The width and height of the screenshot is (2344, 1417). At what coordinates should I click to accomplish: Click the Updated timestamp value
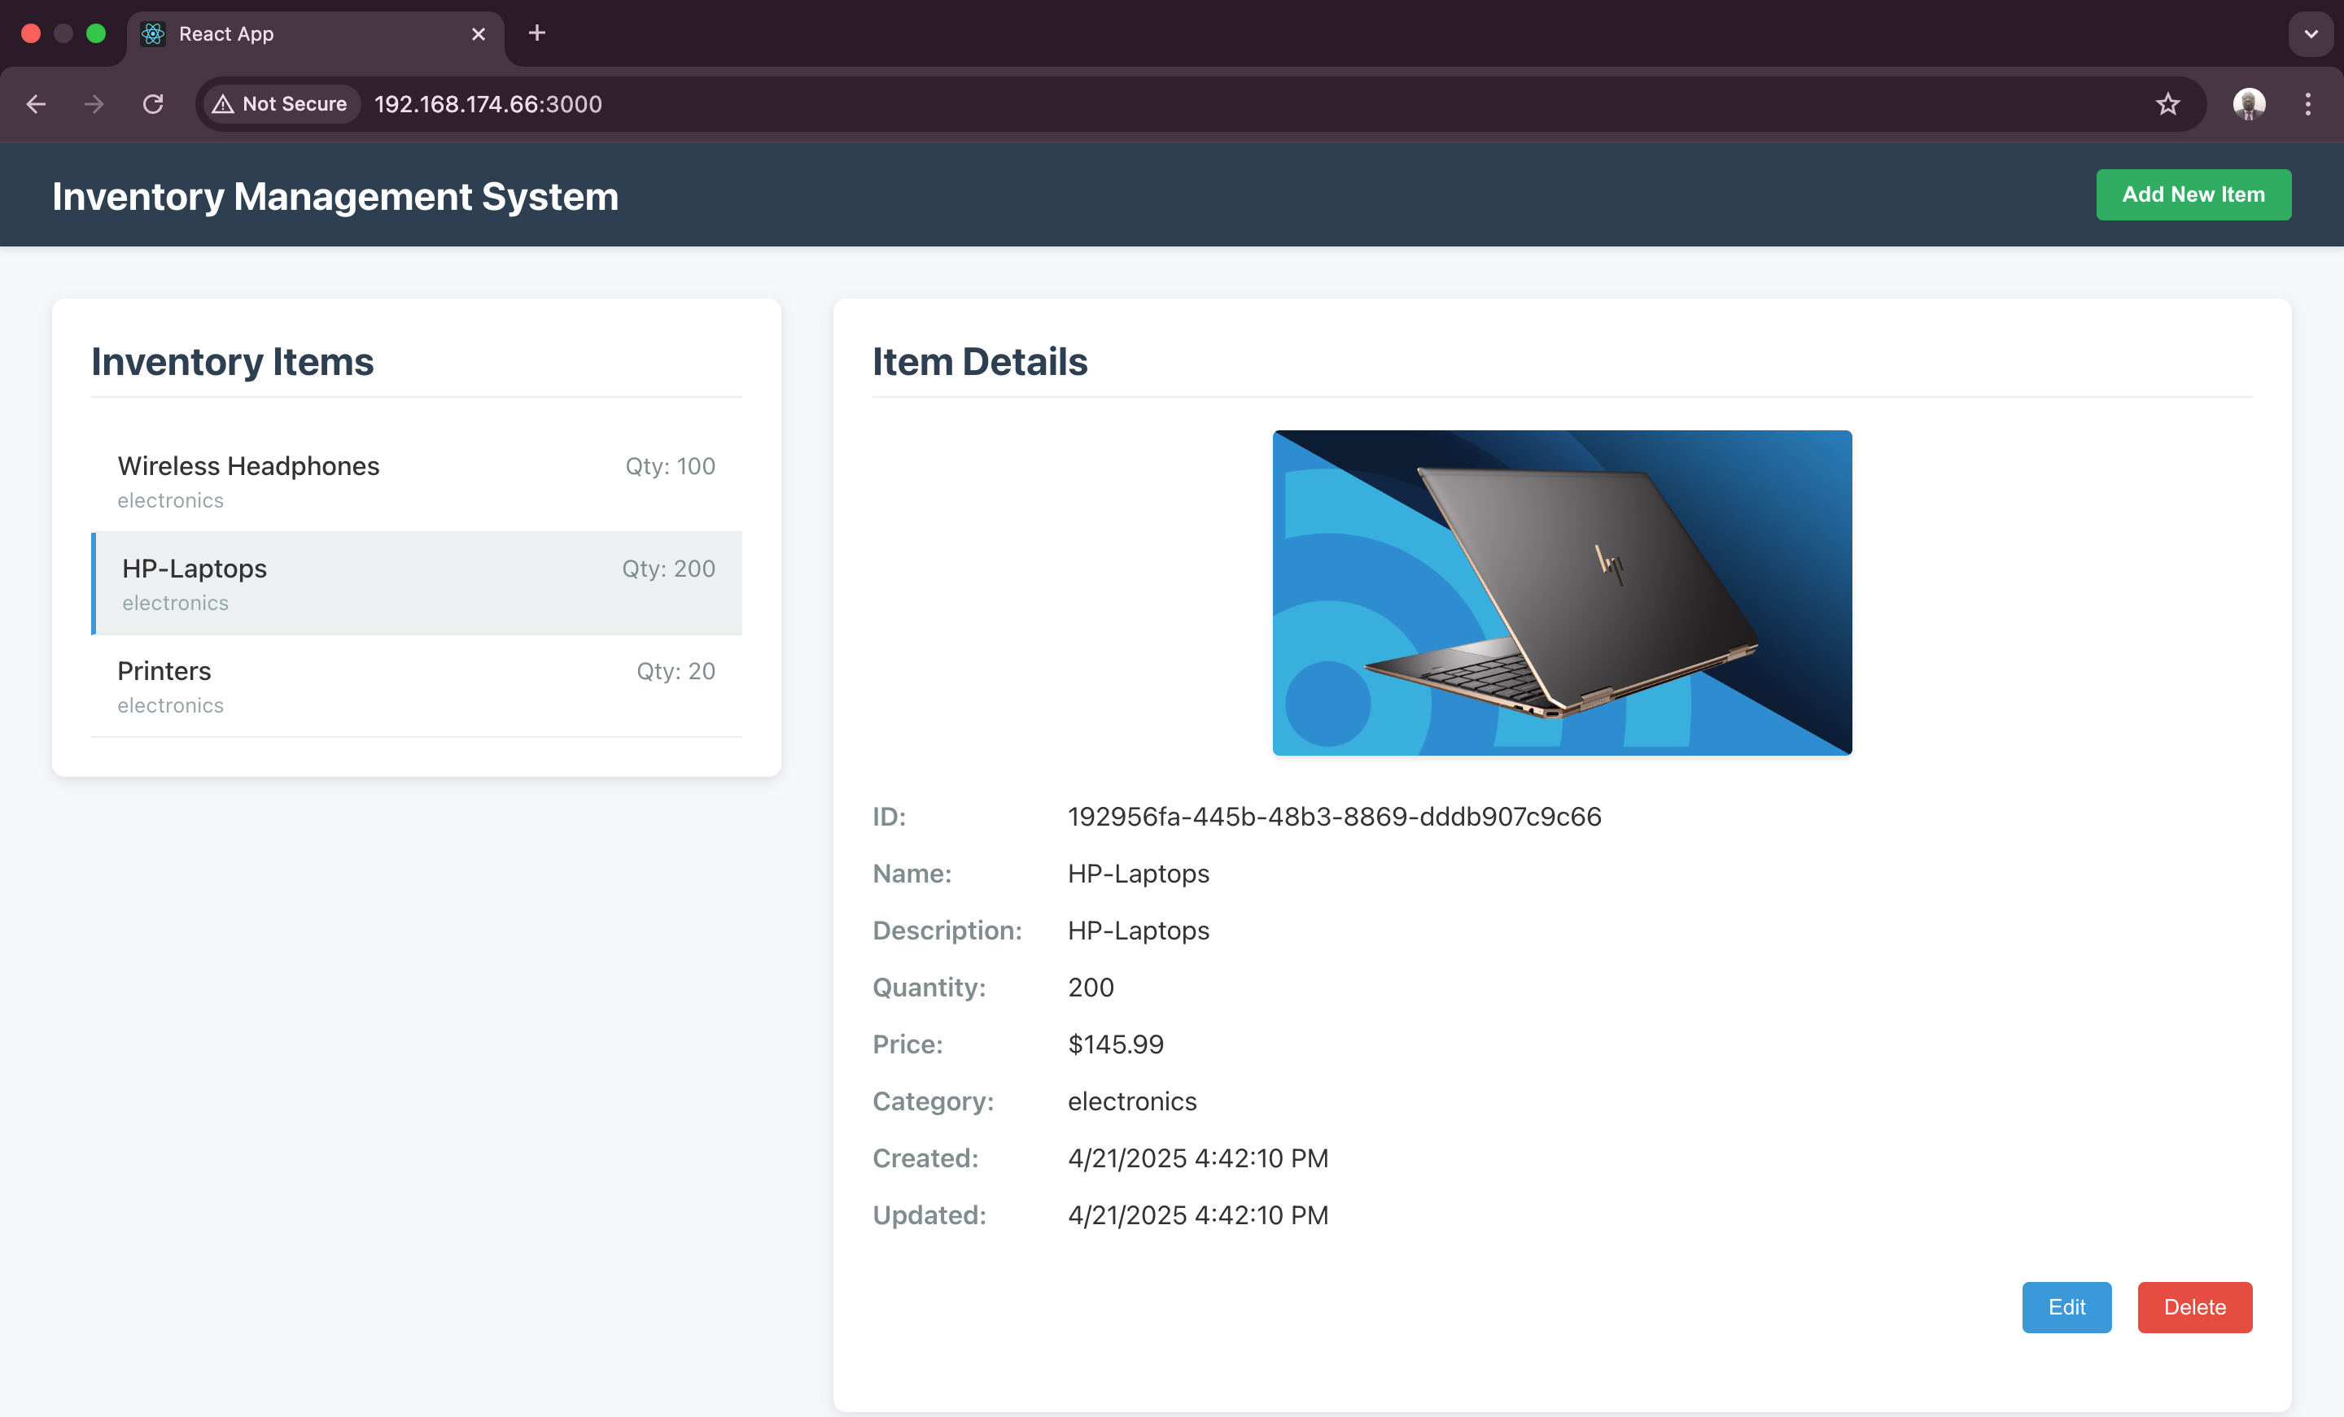pos(1198,1214)
